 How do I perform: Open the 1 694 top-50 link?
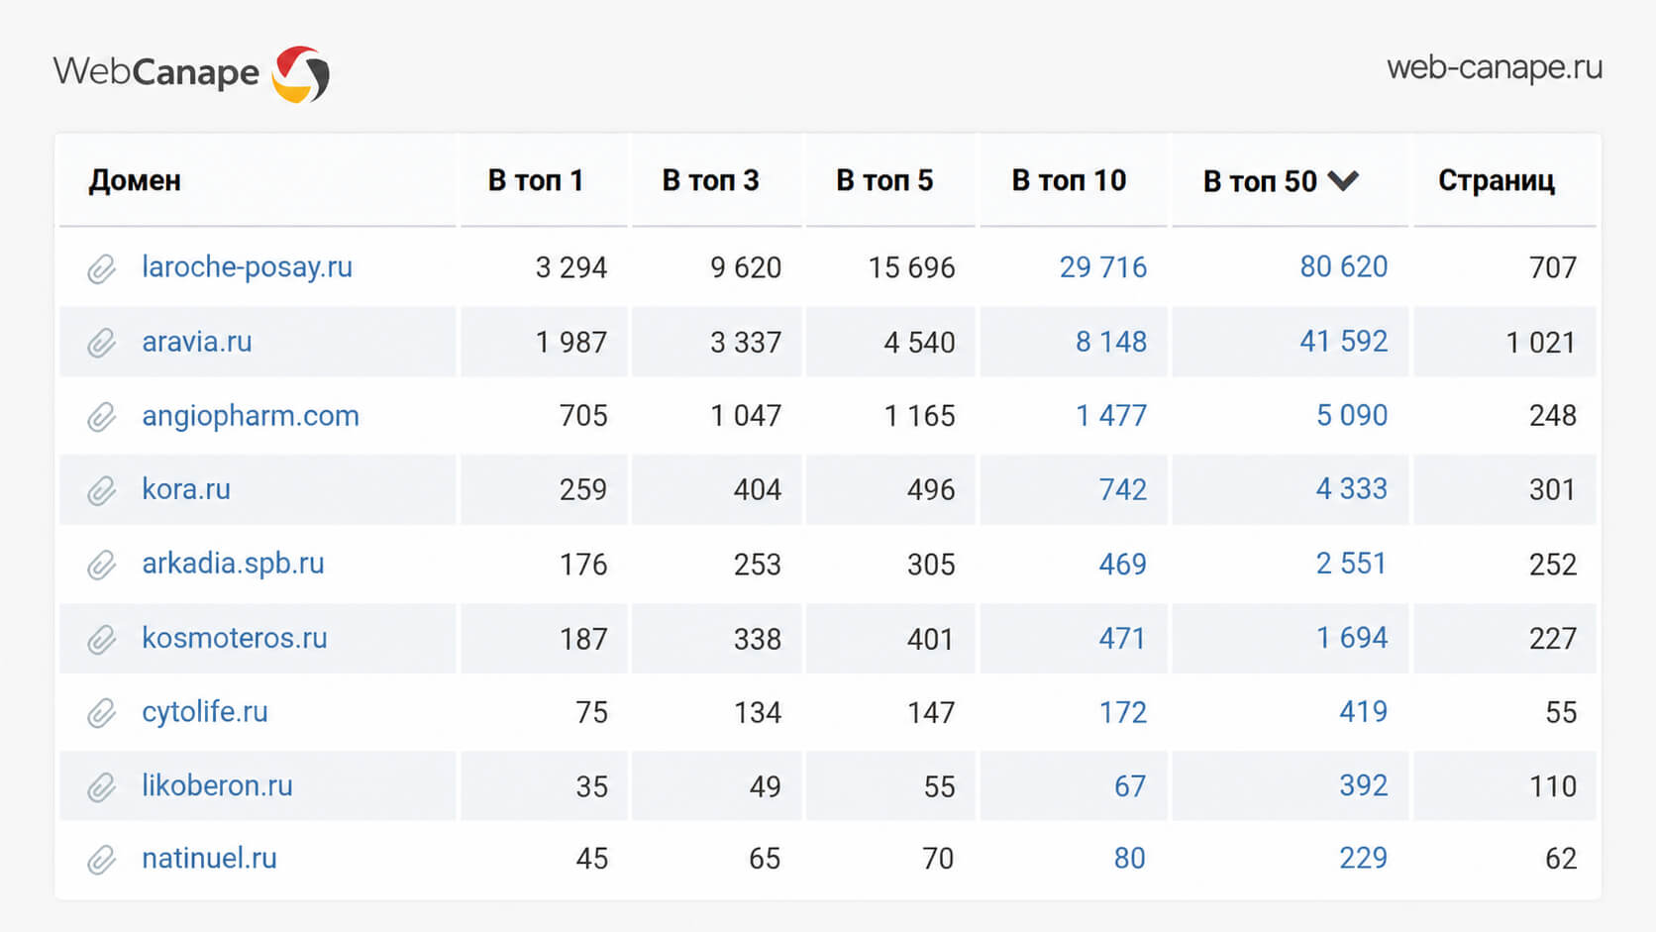coord(1351,638)
